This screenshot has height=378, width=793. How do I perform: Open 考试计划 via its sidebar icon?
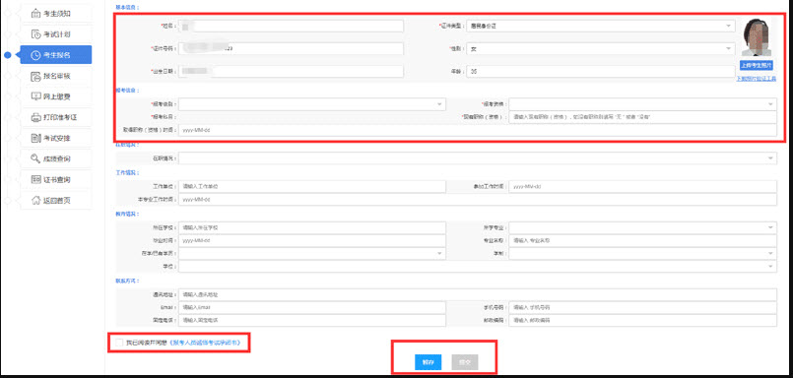[x=35, y=34]
